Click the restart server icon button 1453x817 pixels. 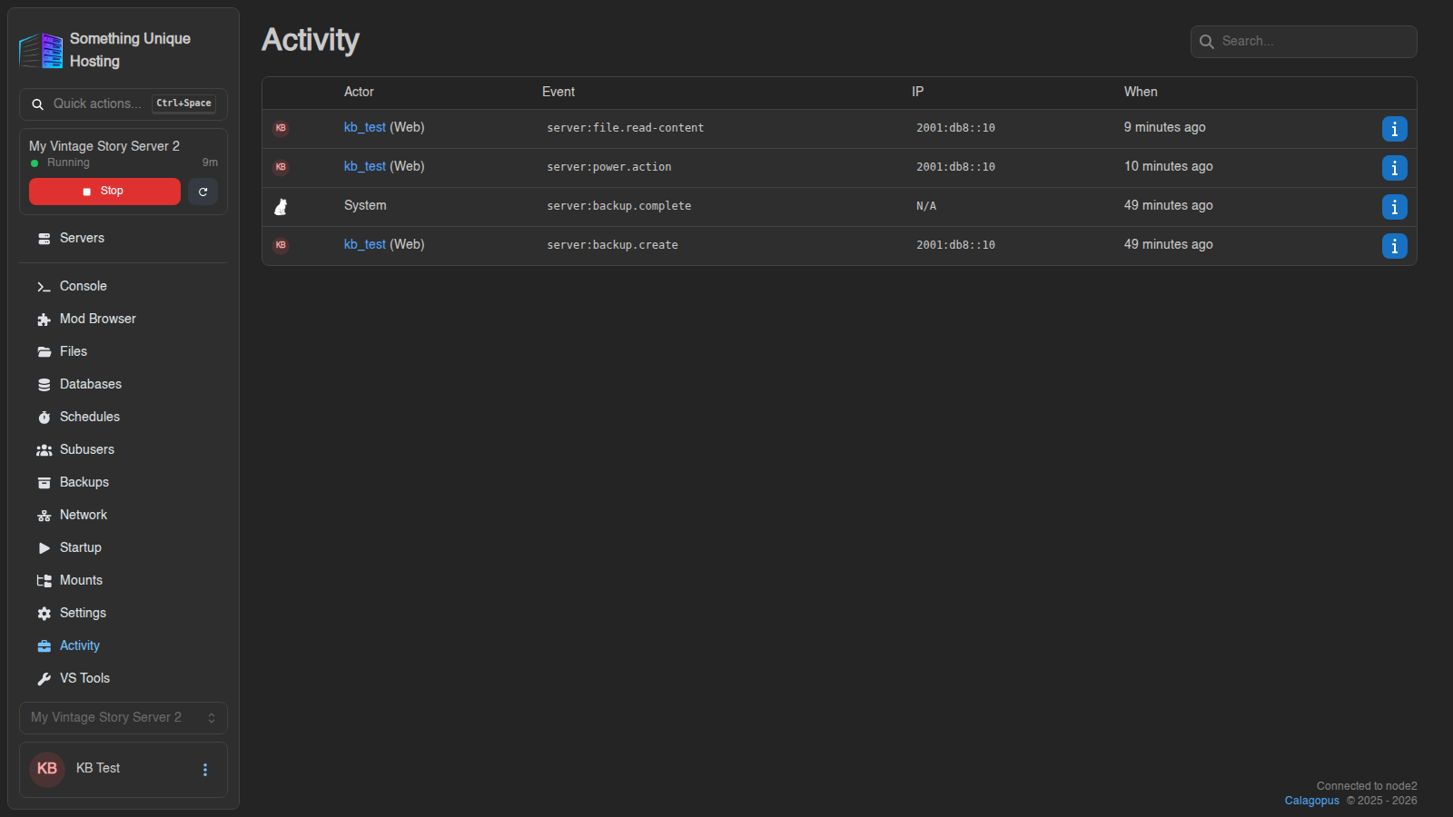tap(203, 192)
